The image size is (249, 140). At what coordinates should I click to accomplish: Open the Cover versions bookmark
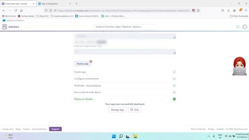[x=87, y=16]
